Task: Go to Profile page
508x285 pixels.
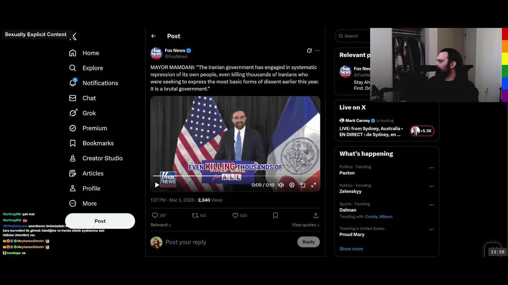Action: pyautogui.click(x=85, y=188)
